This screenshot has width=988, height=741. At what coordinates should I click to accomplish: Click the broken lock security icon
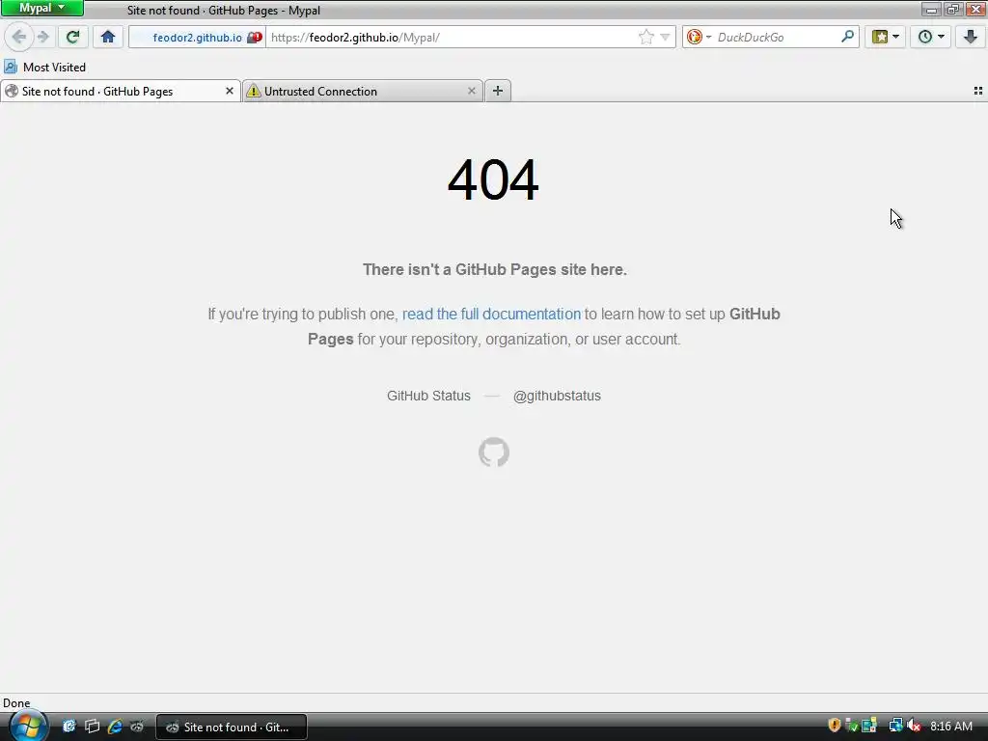pos(254,38)
